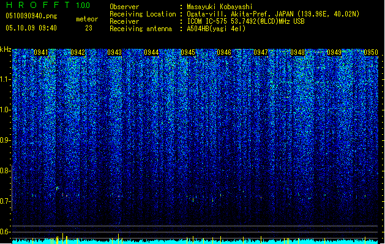Select the filename 0510090940.png
385x244 pixels.
click(x=31, y=16)
